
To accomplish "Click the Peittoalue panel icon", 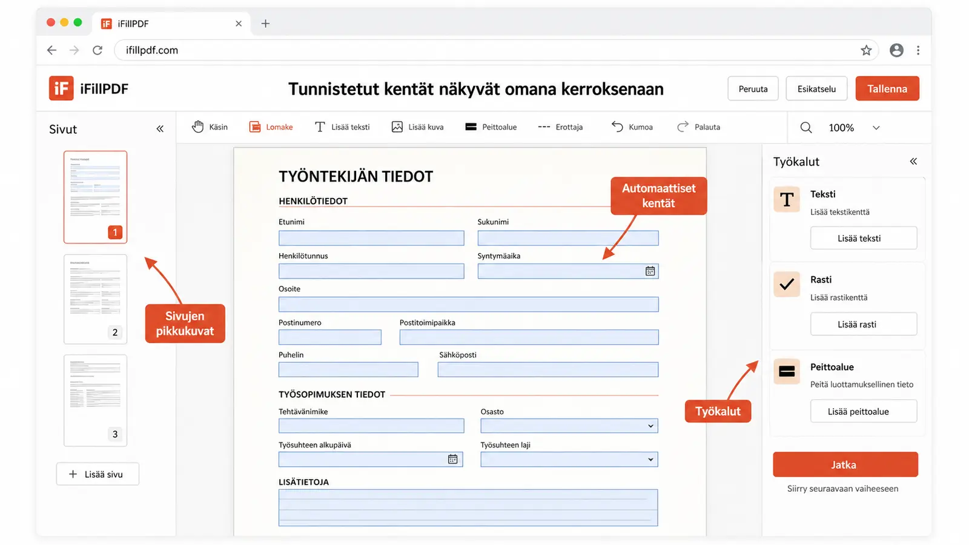I will pyautogui.click(x=787, y=371).
